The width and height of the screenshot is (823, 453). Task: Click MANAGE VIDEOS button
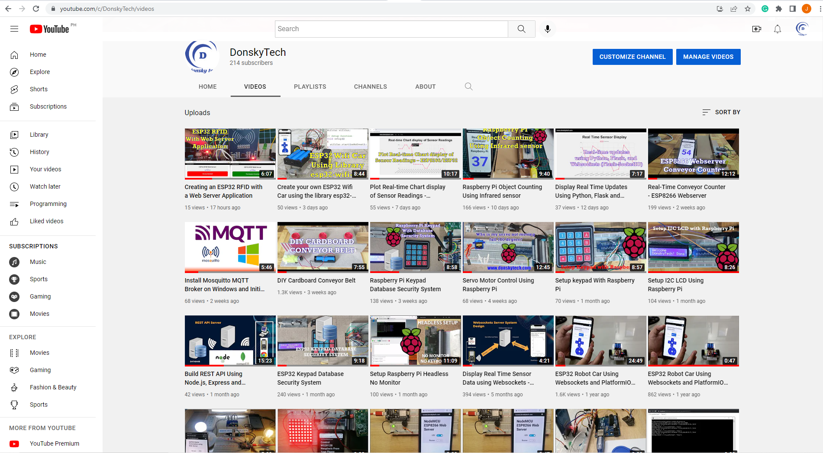click(708, 57)
